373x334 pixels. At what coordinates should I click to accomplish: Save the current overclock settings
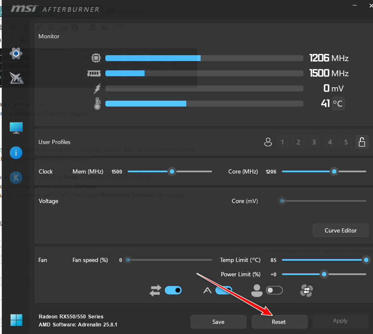[218, 322]
